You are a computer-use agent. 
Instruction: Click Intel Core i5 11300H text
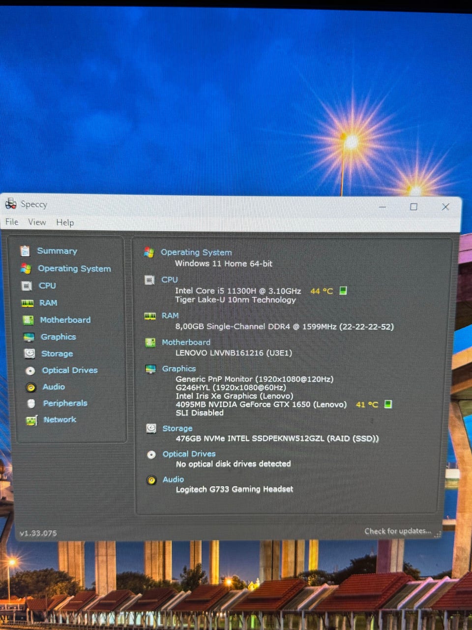238,291
